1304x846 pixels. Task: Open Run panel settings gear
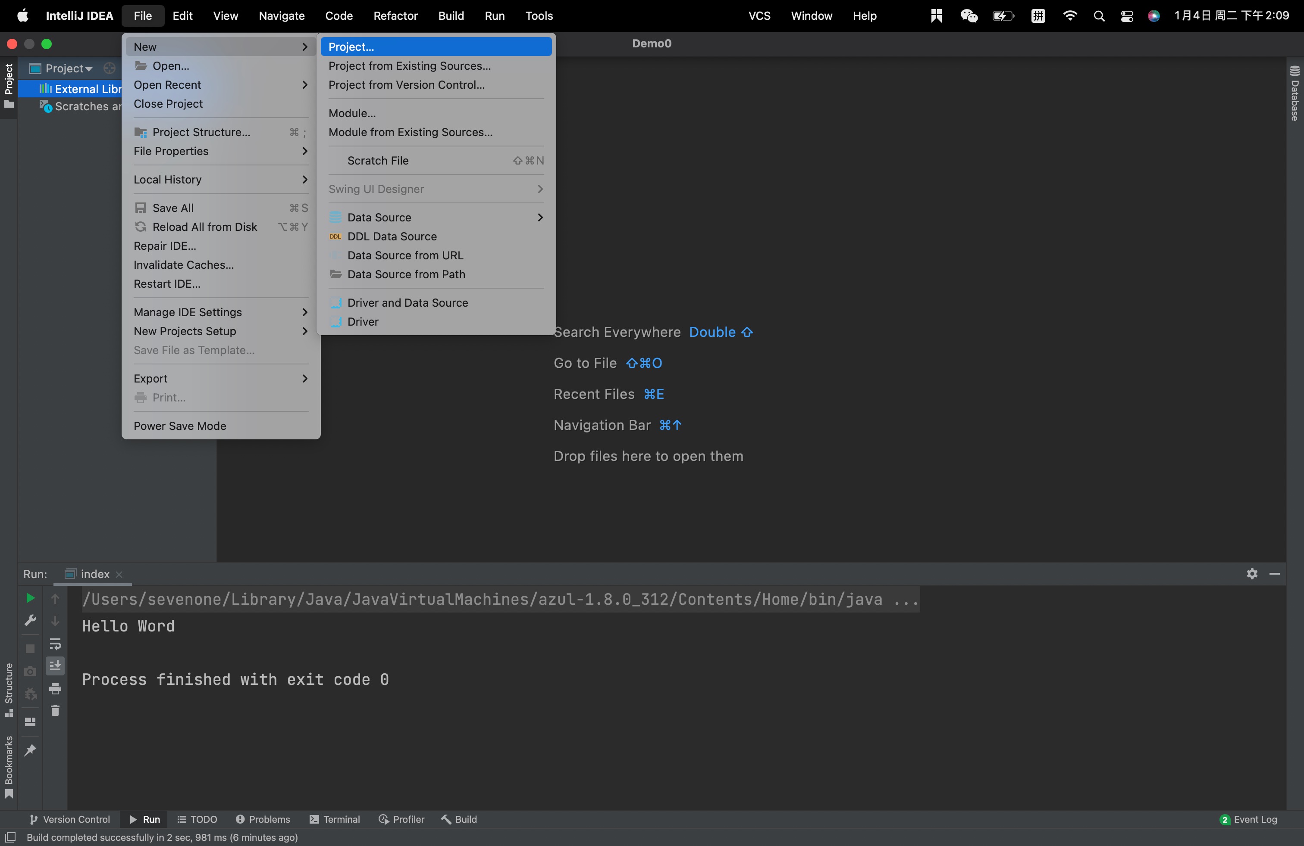pyautogui.click(x=1252, y=573)
